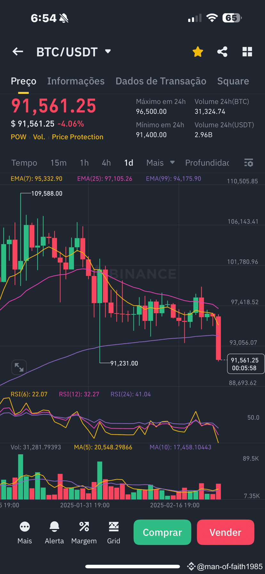Open the share icon
265x574 pixels.
(222, 52)
